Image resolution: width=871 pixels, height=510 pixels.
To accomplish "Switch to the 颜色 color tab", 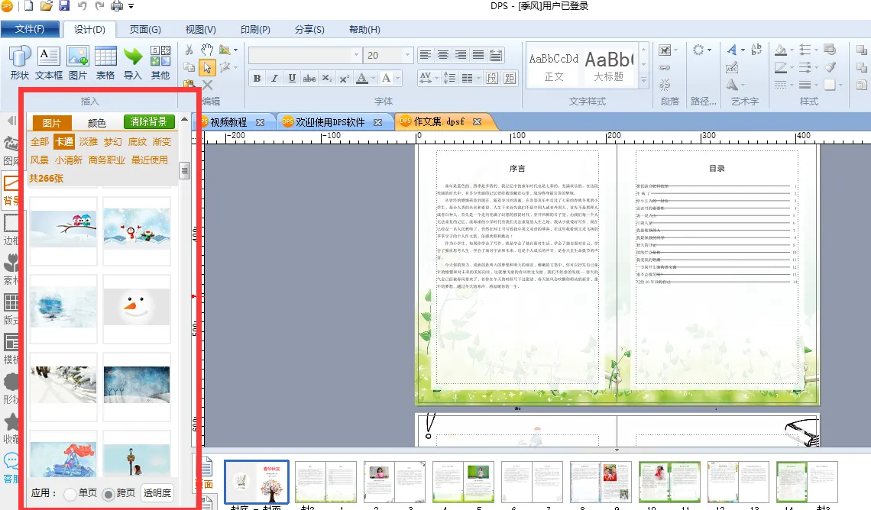I will coord(97,123).
